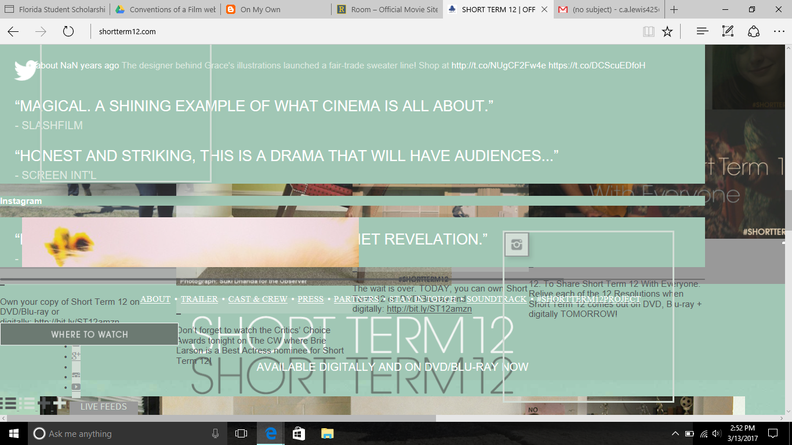Viewport: 792px width, 445px height.
Task: Click the Twitter bird icon
Action: [x=26, y=70]
